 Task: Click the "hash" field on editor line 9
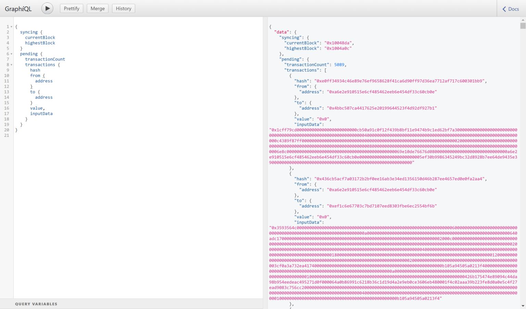(x=35, y=70)
